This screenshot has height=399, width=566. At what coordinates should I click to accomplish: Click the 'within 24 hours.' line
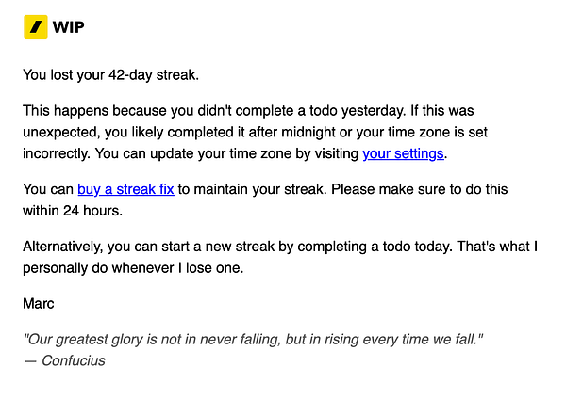click(74, 210)
